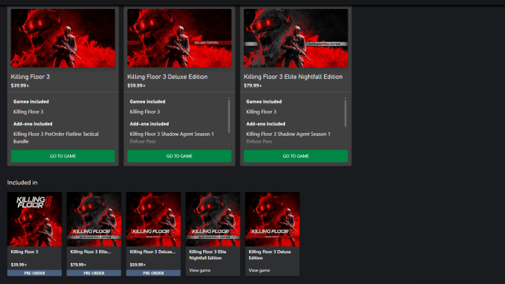Viewport: 505px width, 284px height.
Task: Select GO TO GAME for Elite Nightfall Edition card
Action: point(296,156)
